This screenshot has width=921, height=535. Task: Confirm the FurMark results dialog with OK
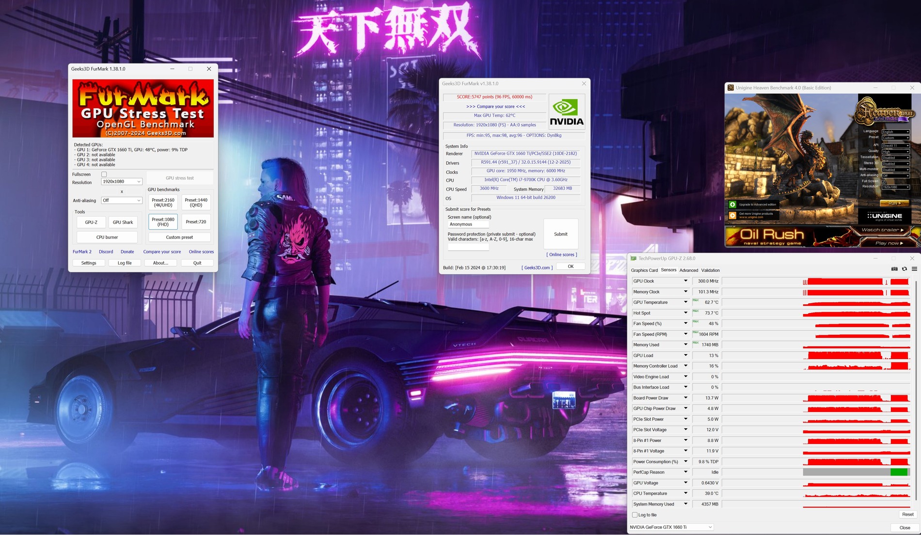coord(571,267)
